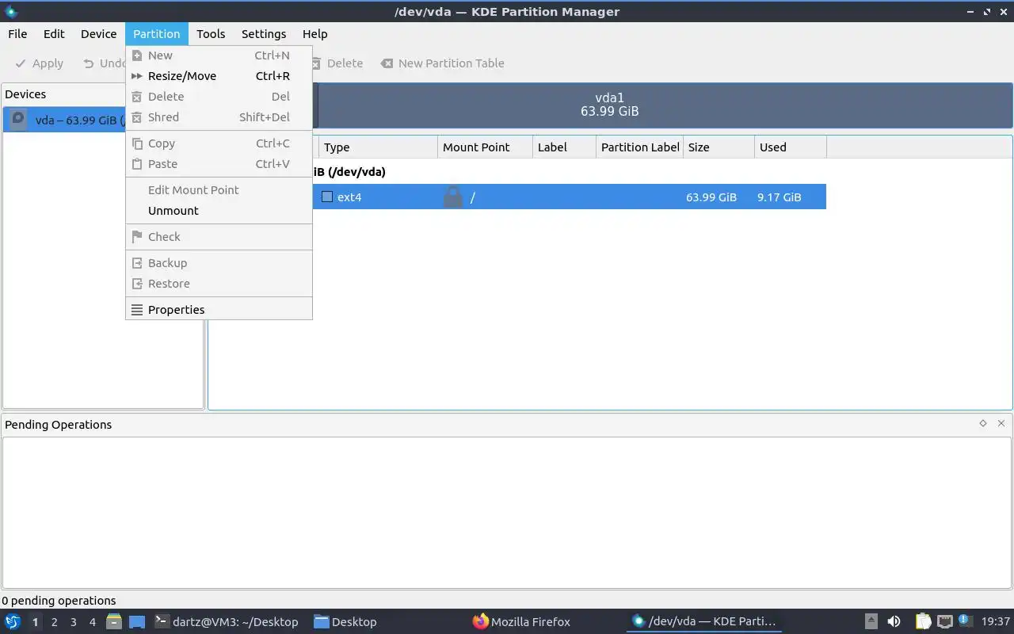Open the application launcher in taskbar
The image size is (1014, 634).
tap(12, 621)
